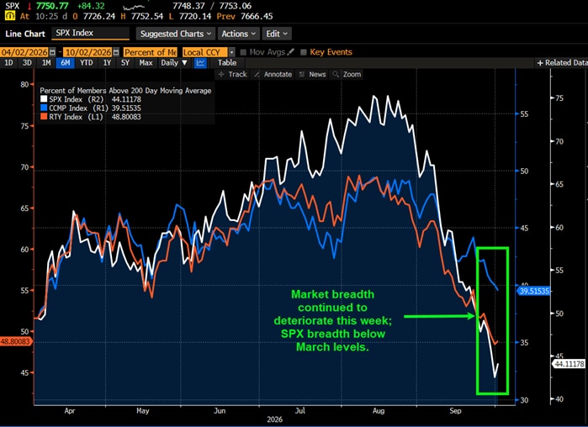Select the Zoom magnifier tool
Viewport: 588px width, 427px height.
[347, 74]
